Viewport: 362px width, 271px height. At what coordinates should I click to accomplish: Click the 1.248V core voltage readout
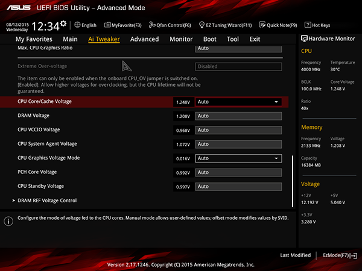pos(183,102)
